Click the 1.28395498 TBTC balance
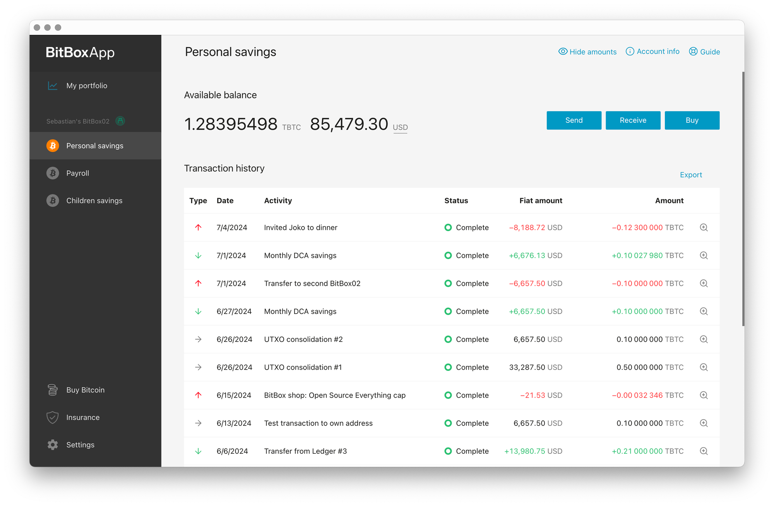The height and width of the screenshot is (506, 774). click(x=242, y=124)
